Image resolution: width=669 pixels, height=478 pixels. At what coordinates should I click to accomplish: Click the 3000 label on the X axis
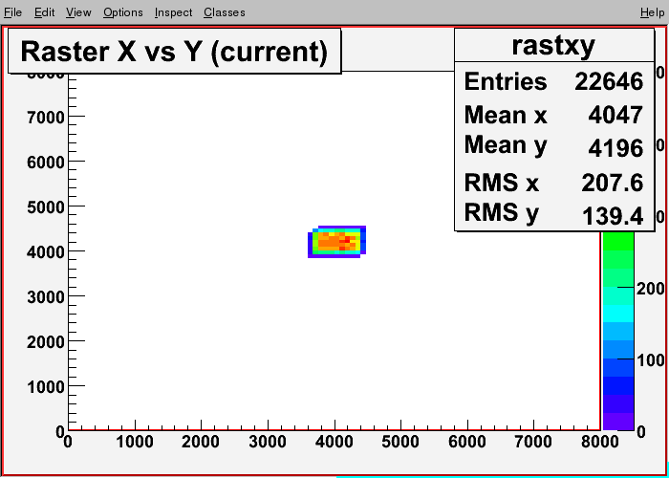268,442
